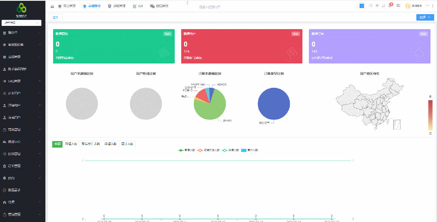Viewport: 437px width, 222px height.
Task: Expand the 商品管理 submenu chevron
Action: click(40, 130)
